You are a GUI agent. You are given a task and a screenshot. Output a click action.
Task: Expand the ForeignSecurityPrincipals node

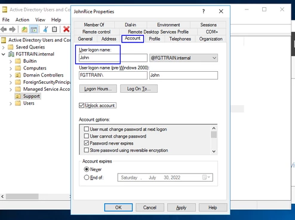pyautogui.click(x=11, y=82)
